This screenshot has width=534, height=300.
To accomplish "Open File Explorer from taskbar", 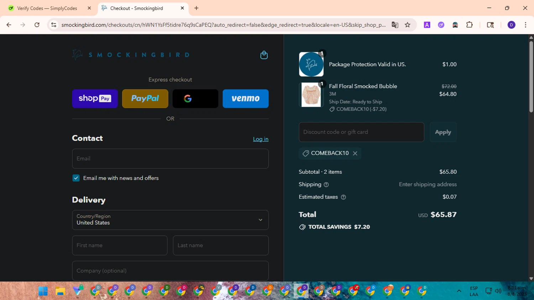I will [x=60, y=291].
